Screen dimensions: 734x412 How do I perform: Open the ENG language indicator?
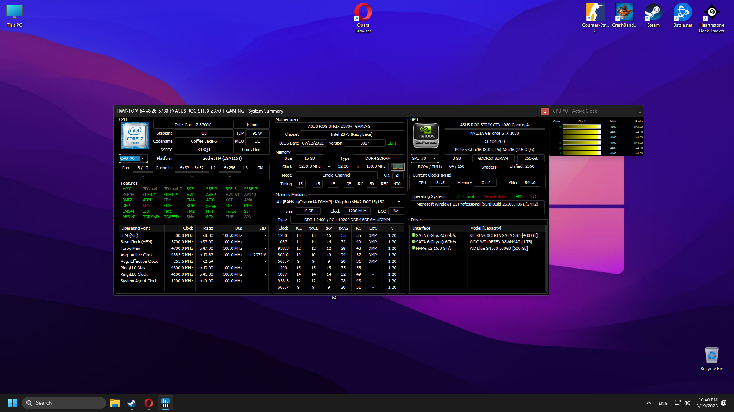coord(663,403)
